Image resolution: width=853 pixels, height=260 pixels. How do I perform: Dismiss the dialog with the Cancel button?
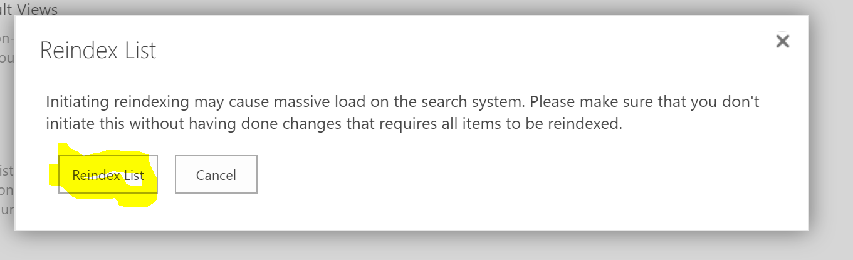pos(216,174)
